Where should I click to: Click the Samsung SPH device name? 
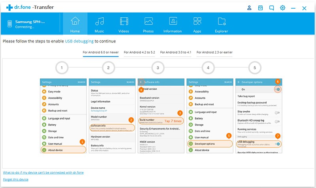coord(30,22)
